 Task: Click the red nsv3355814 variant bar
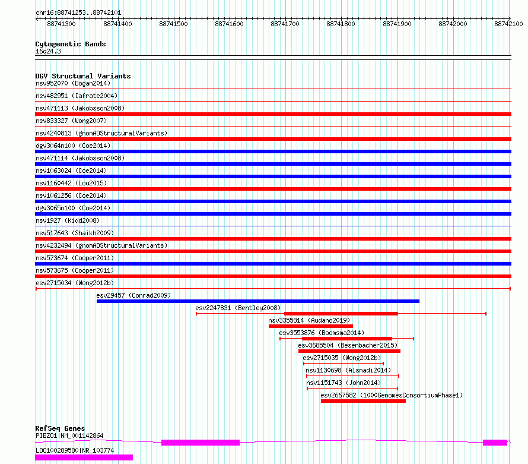coord(311,326)
